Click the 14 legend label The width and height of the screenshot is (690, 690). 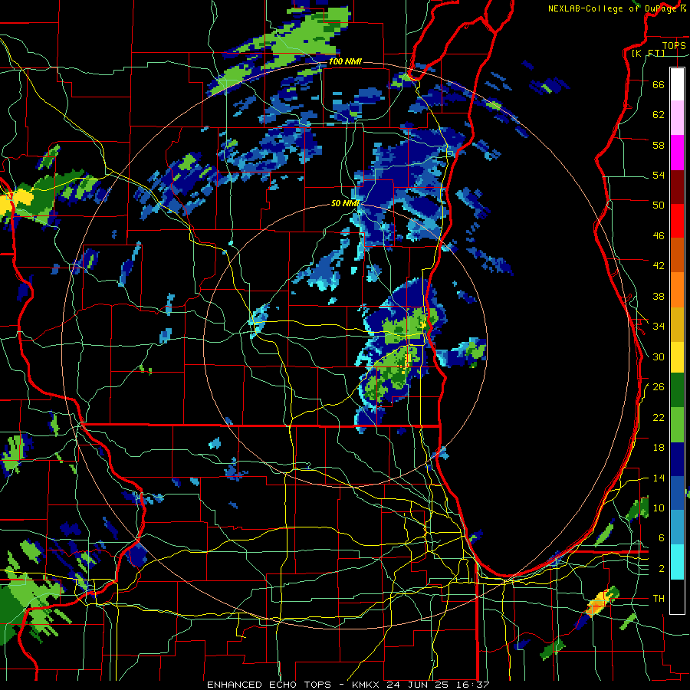click(659, 478)
